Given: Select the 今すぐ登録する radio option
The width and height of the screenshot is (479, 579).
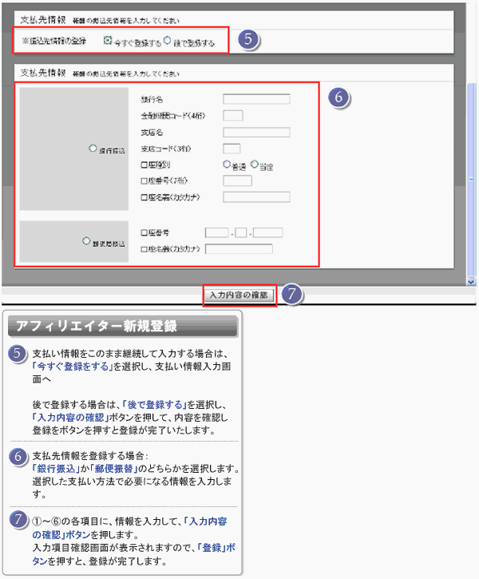Looking at the screenshot, I should point(108,40).
